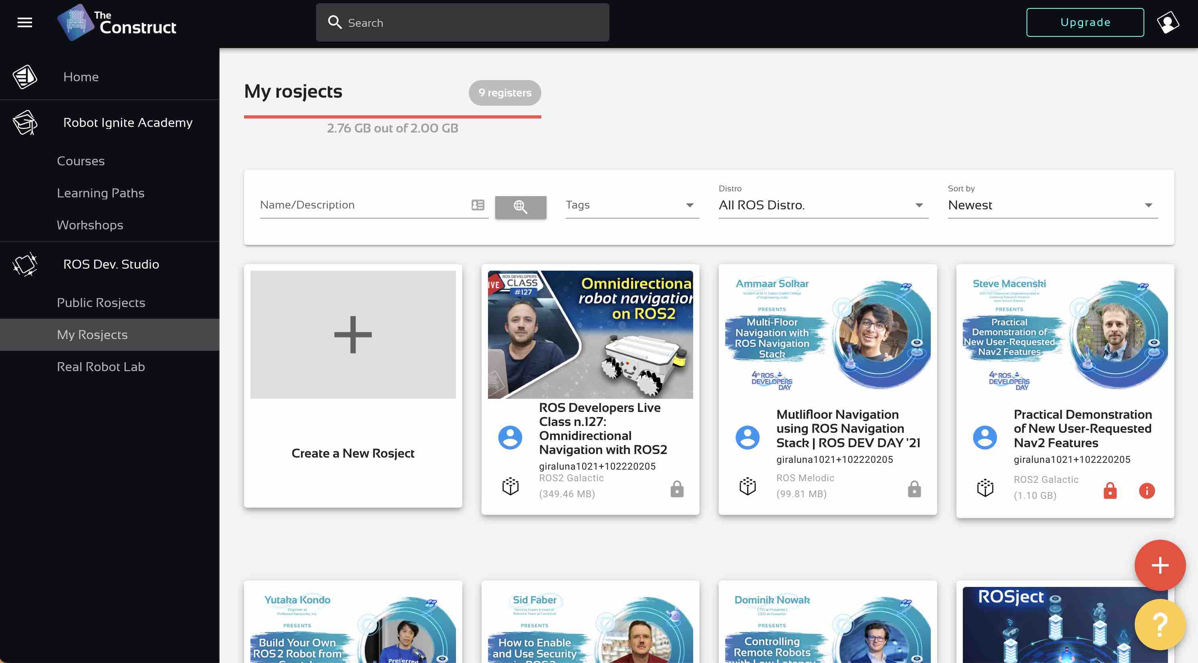Open the Distro All ROS Distro dropdown

coord(823,205)
